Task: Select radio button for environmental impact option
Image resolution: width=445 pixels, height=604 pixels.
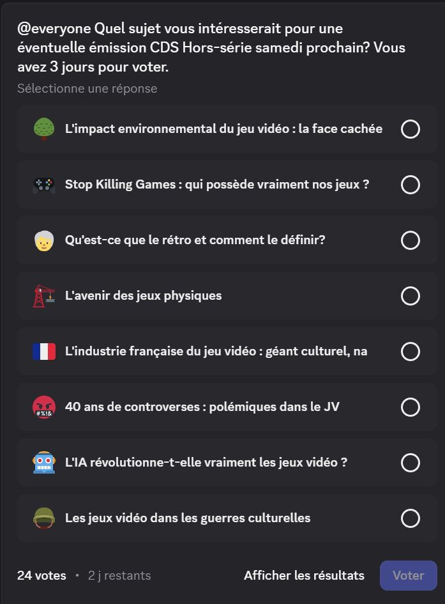Action: tap(411, 129)
